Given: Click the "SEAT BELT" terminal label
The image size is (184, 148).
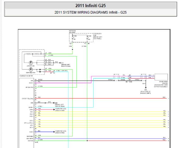Looking at the screenshot, I should [30, 136].
